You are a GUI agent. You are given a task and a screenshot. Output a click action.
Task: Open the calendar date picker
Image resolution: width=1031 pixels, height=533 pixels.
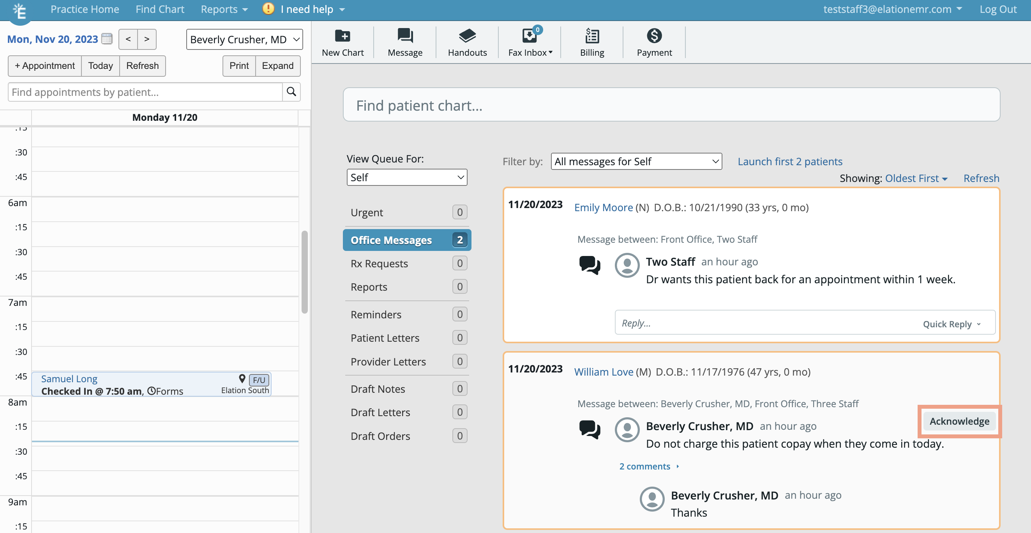pyautogui.click(x=106, y=39)
